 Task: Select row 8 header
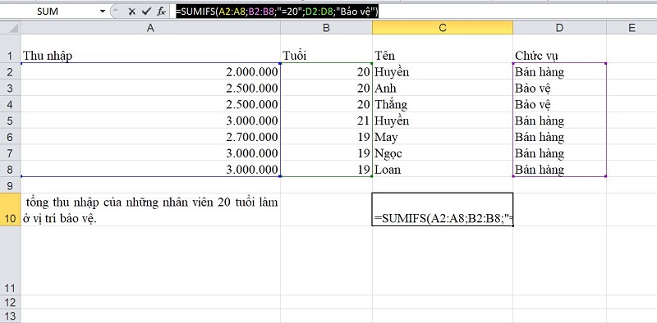(x=10, y=169)
